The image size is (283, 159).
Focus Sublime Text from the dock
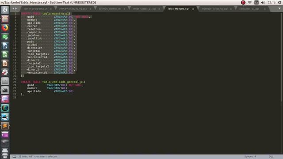[5, 125]
